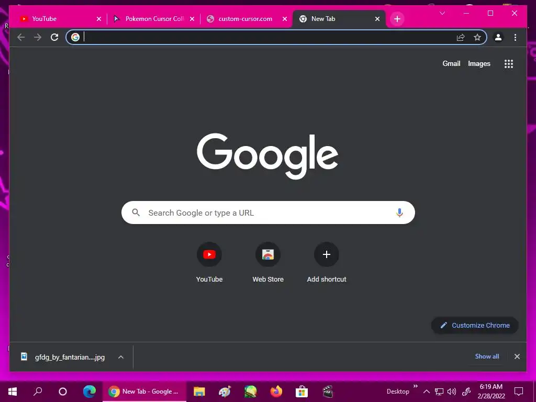Close the downloads bar

(517, 356)
